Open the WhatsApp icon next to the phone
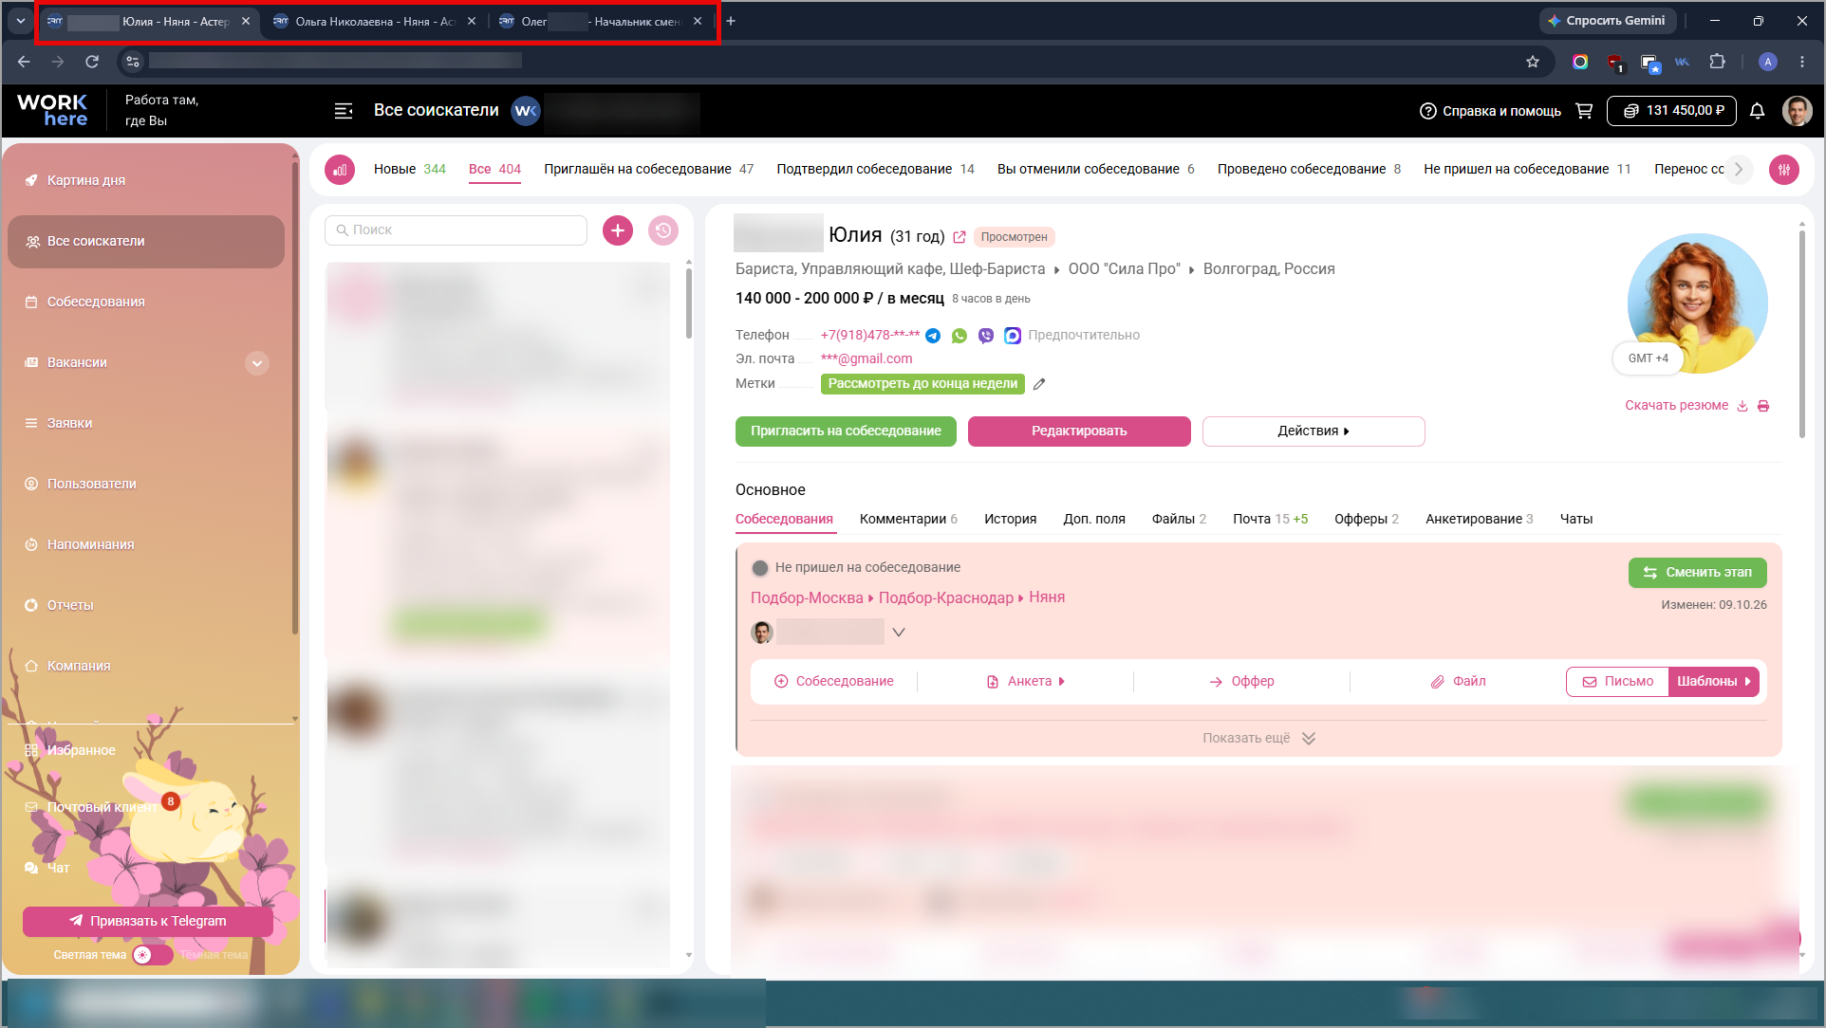The image size is (1826, 1028). 960,336
